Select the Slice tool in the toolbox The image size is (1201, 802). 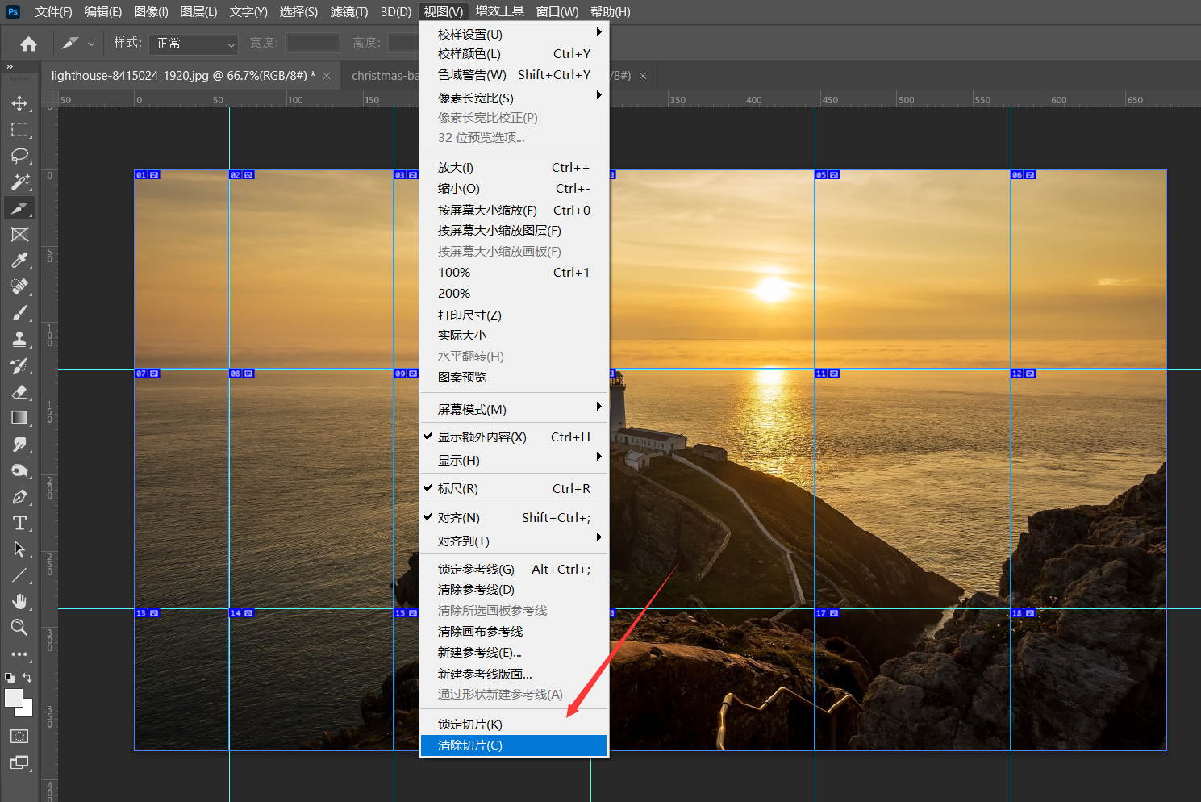tap(19, 208)
